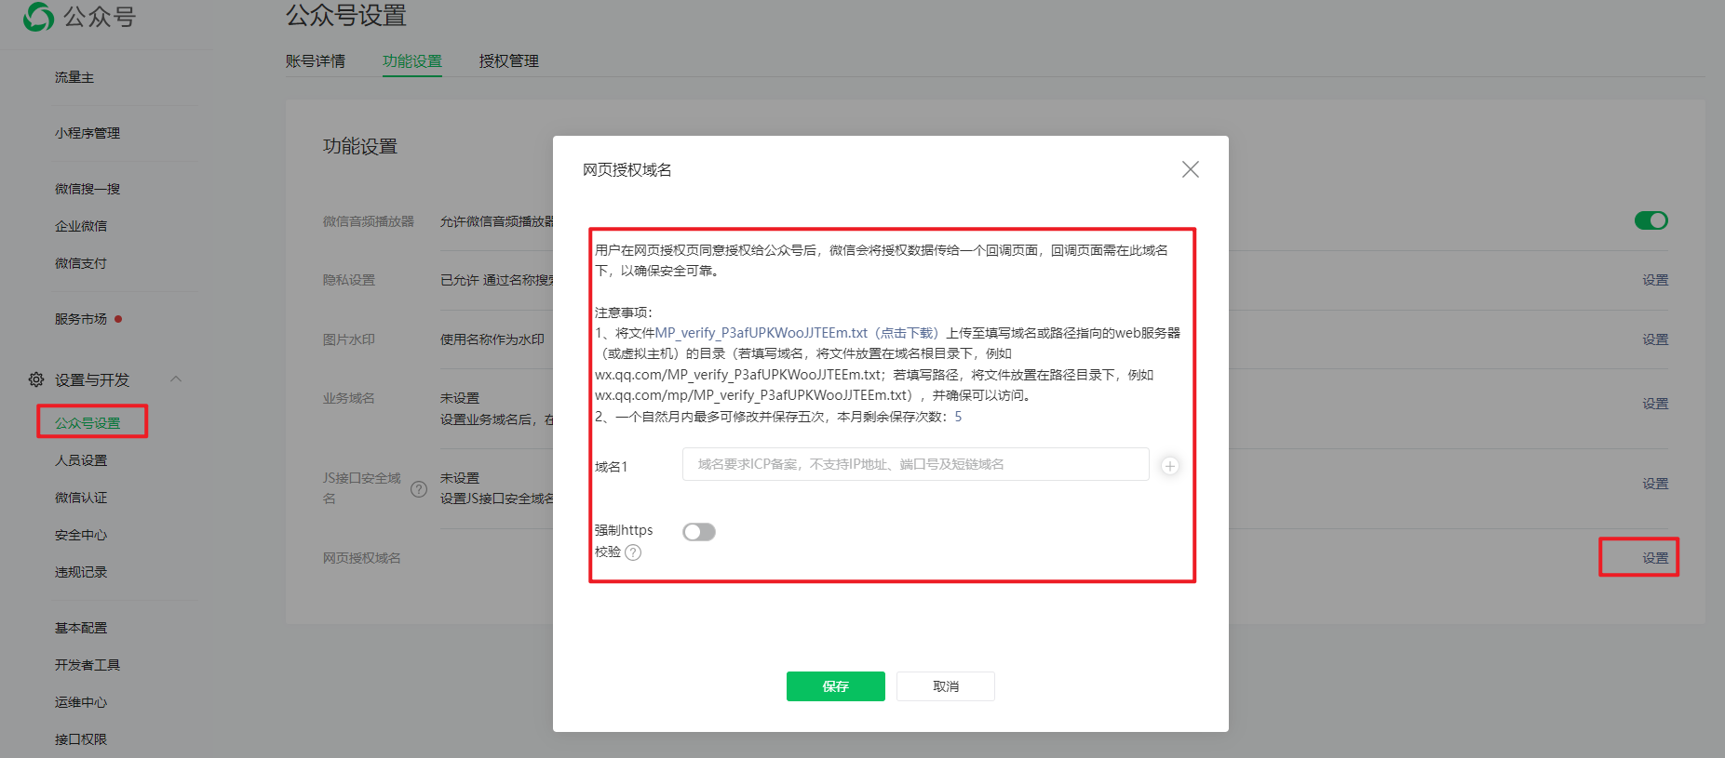The height and width of the screenshot is (758, 1725).
Task: Open 接口权限 in the sidebar
Action: click(x=81, y=739)
